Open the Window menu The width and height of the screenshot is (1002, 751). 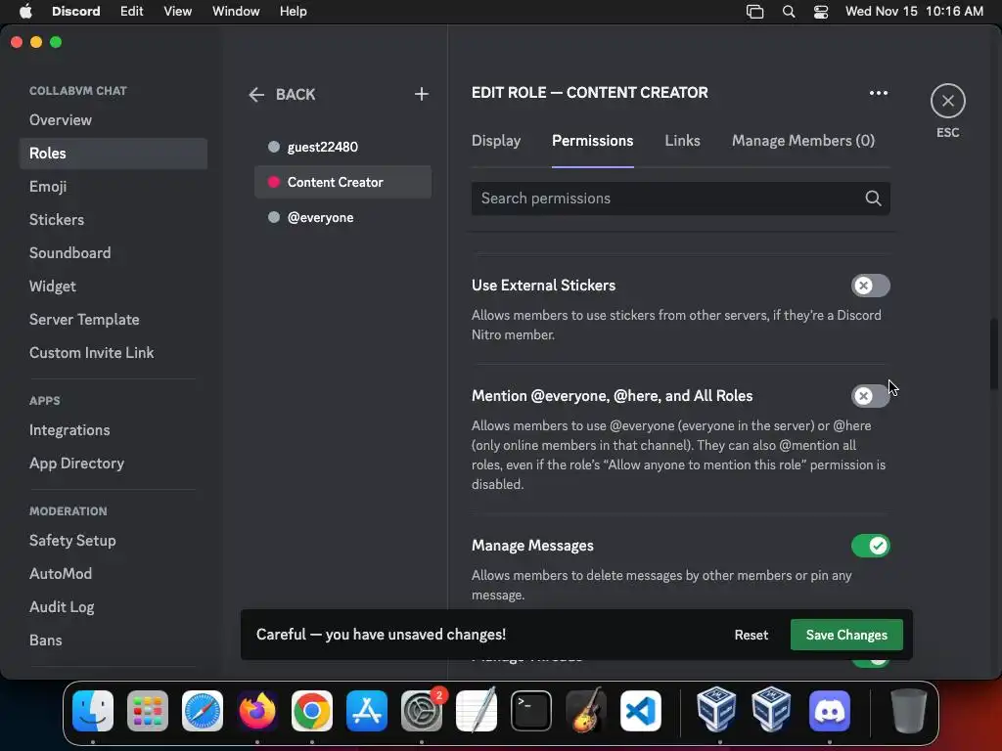click(236, 12)
